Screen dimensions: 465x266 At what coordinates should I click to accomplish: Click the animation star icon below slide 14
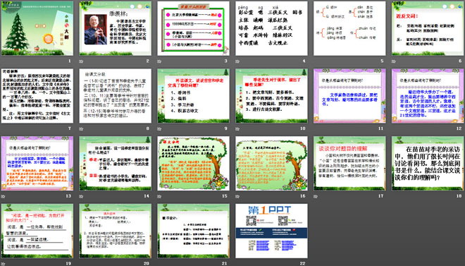81,196
